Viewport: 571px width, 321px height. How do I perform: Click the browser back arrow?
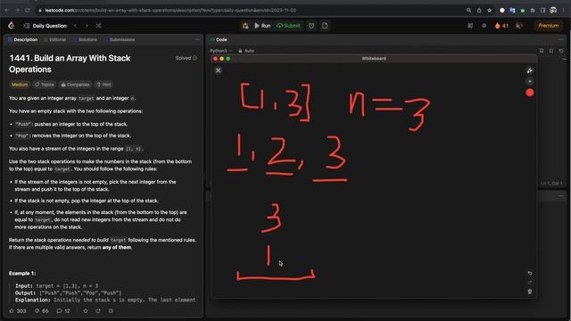coord(7,10)
